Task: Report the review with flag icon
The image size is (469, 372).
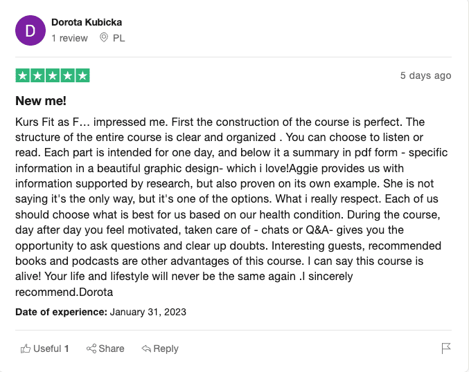Action: click(x=446, y=348)
